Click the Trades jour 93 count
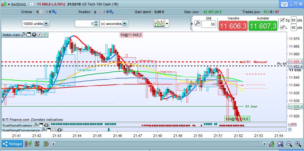Viewport: 304px width, 151px height. [265, 12]
